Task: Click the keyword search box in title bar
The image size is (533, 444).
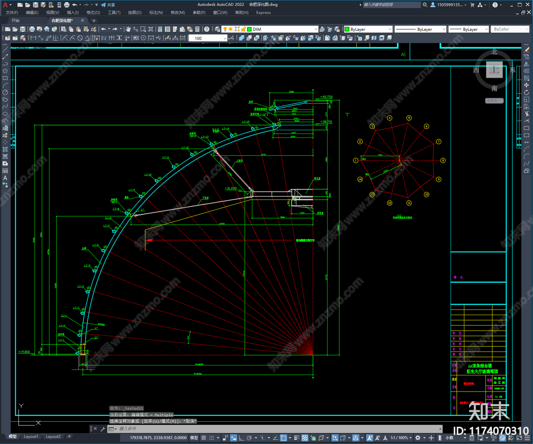Action: coord(392,5)
